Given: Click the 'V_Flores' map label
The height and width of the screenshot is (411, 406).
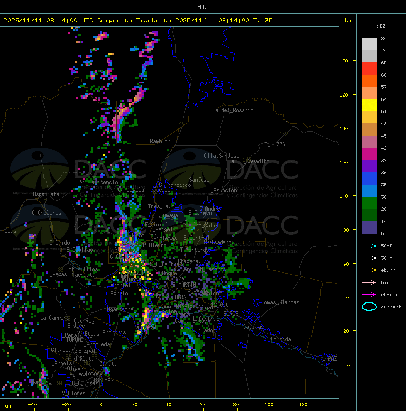Looking at the screenshot, I should pos(74,393).
